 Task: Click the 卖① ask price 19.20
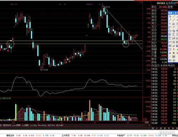[164, 23]
